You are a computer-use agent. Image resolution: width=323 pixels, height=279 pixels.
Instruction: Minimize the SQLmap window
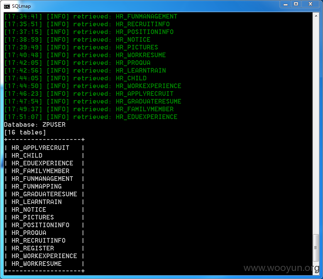tap(285, 4)
